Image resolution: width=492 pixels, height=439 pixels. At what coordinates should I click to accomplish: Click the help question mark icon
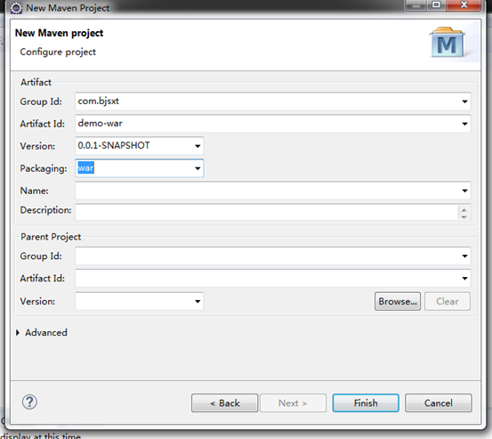pos(29,402)
